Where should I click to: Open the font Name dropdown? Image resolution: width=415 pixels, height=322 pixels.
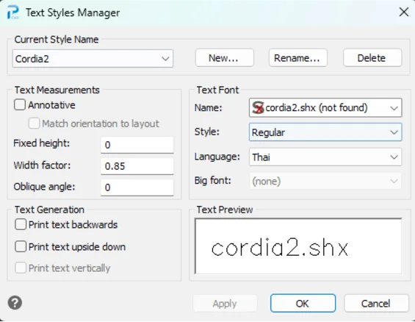325,107
